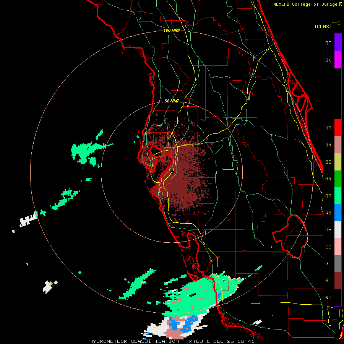Click the 'ND' legend label
The width and height of the screenshot is (344, 344).
(328, 298)
